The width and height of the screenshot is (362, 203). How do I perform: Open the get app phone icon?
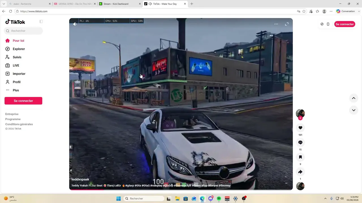coord(328,24)
